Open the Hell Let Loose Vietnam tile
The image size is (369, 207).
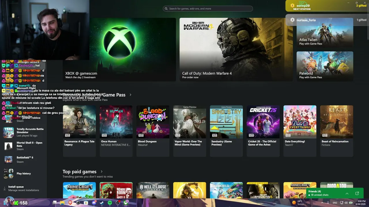(x=153, y=190)
